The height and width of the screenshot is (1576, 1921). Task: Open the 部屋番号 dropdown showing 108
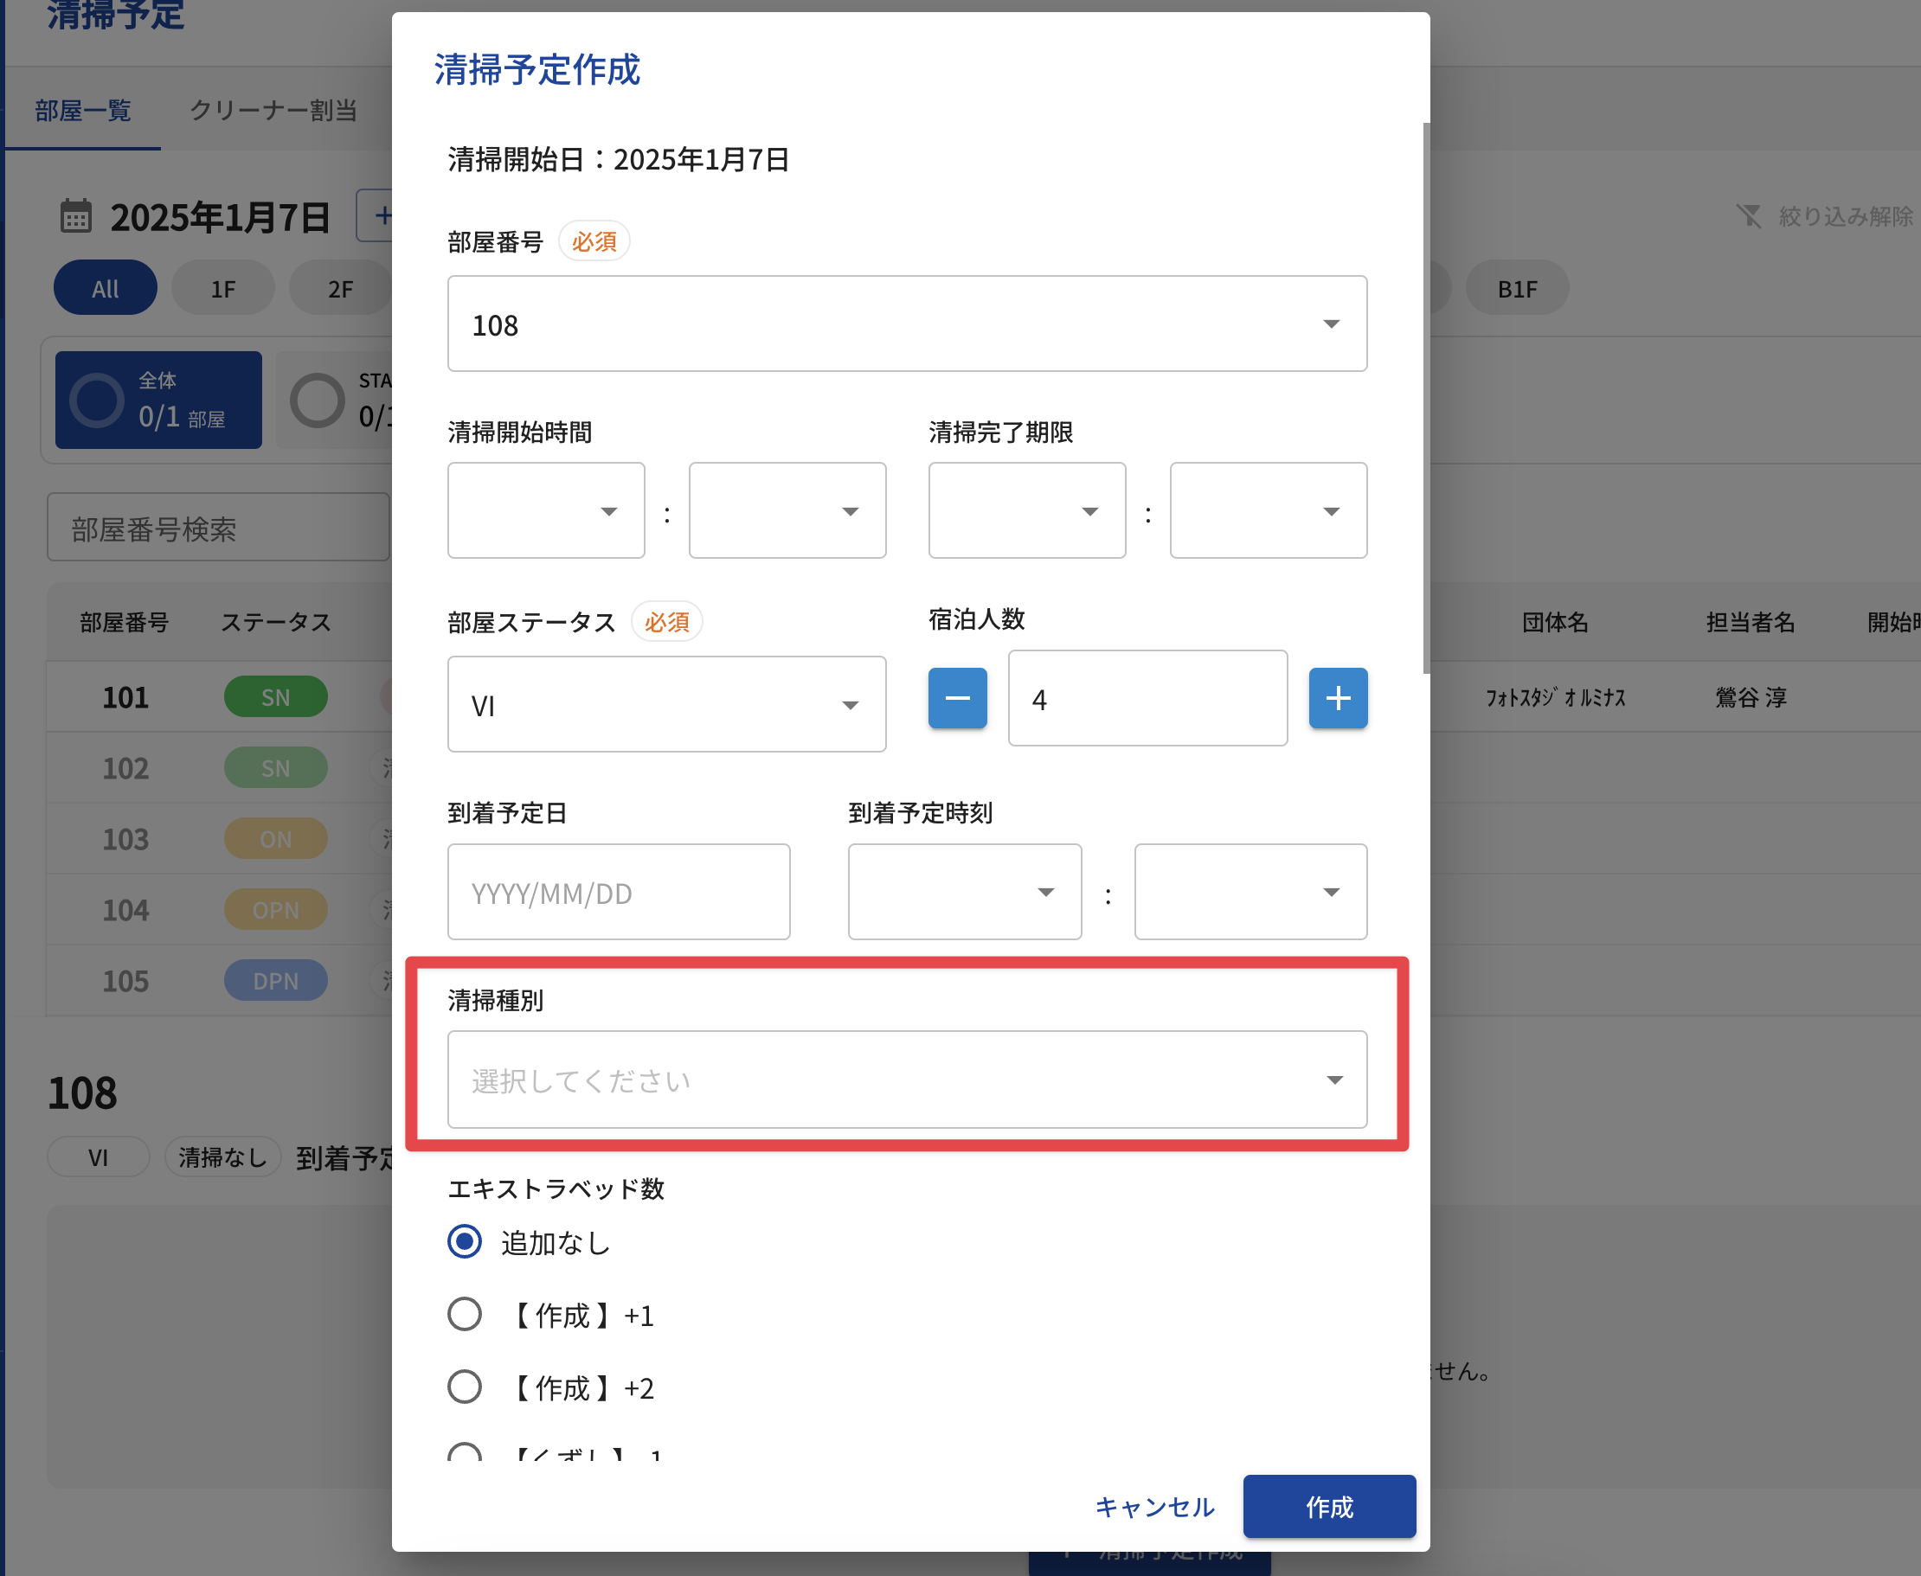coord(907,324)
